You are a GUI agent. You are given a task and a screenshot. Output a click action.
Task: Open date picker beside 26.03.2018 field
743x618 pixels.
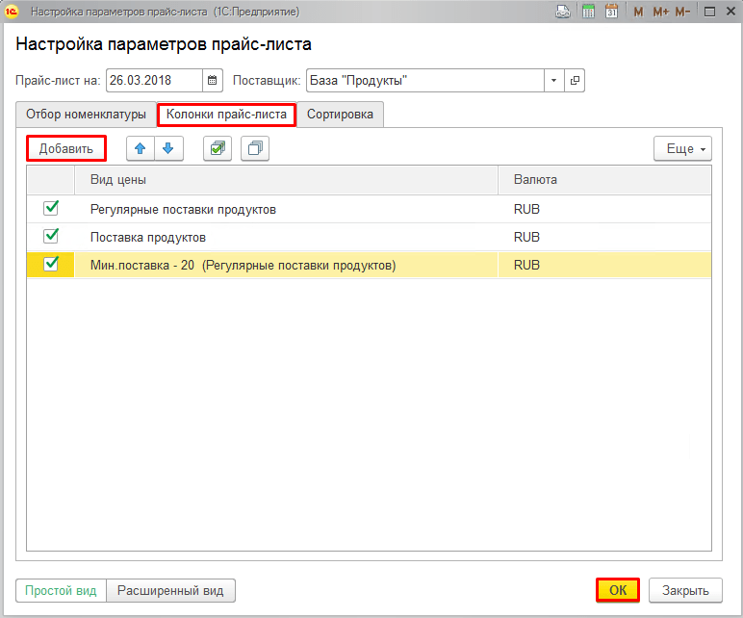[x=214, y=81]
